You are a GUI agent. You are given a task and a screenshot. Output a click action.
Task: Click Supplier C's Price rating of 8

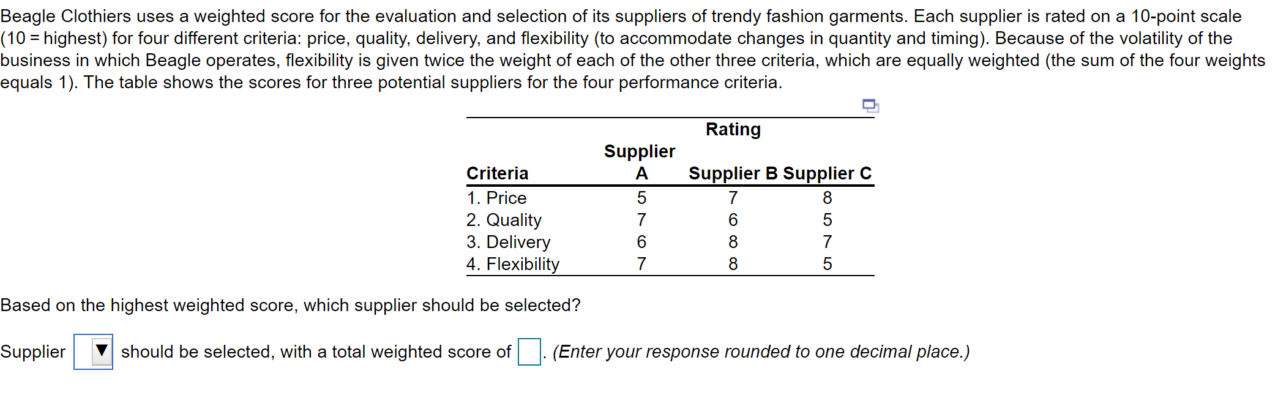(826, 197)
